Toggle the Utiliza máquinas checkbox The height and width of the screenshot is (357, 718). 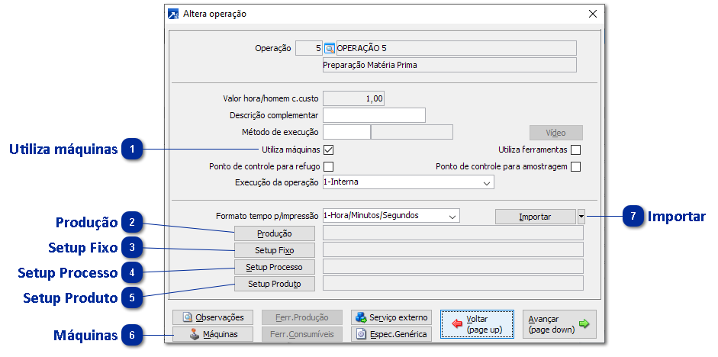coord(328,150)
